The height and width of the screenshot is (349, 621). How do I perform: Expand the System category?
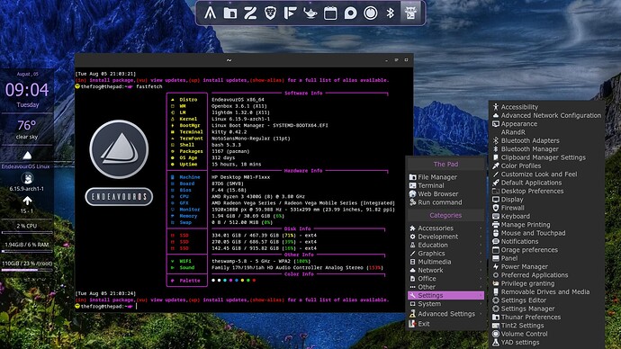coord(445,304)
